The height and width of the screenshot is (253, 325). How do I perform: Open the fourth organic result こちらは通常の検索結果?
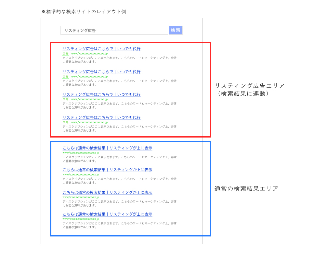[x=107, y=214]
